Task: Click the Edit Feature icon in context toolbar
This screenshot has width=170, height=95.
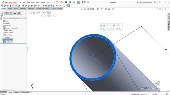Action: 101,26
